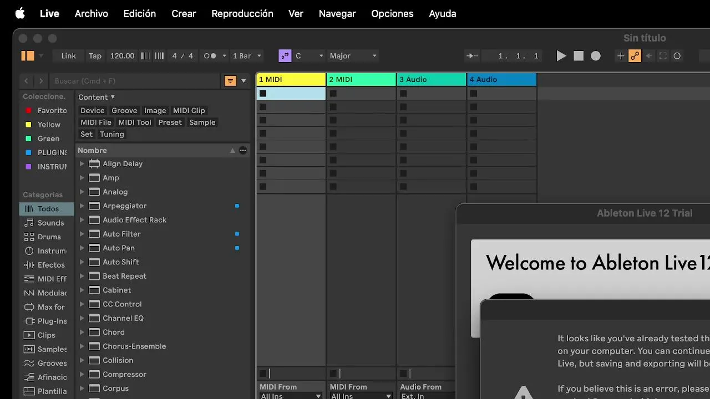Open the Reproducción menu

(242, 13)
